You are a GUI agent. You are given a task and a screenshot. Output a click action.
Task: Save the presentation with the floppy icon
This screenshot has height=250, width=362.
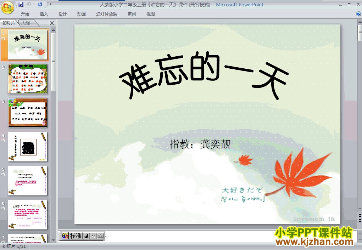click(x=21, y=4)
